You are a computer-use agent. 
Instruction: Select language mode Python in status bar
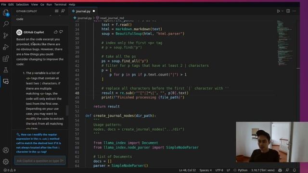coord(243,170)
